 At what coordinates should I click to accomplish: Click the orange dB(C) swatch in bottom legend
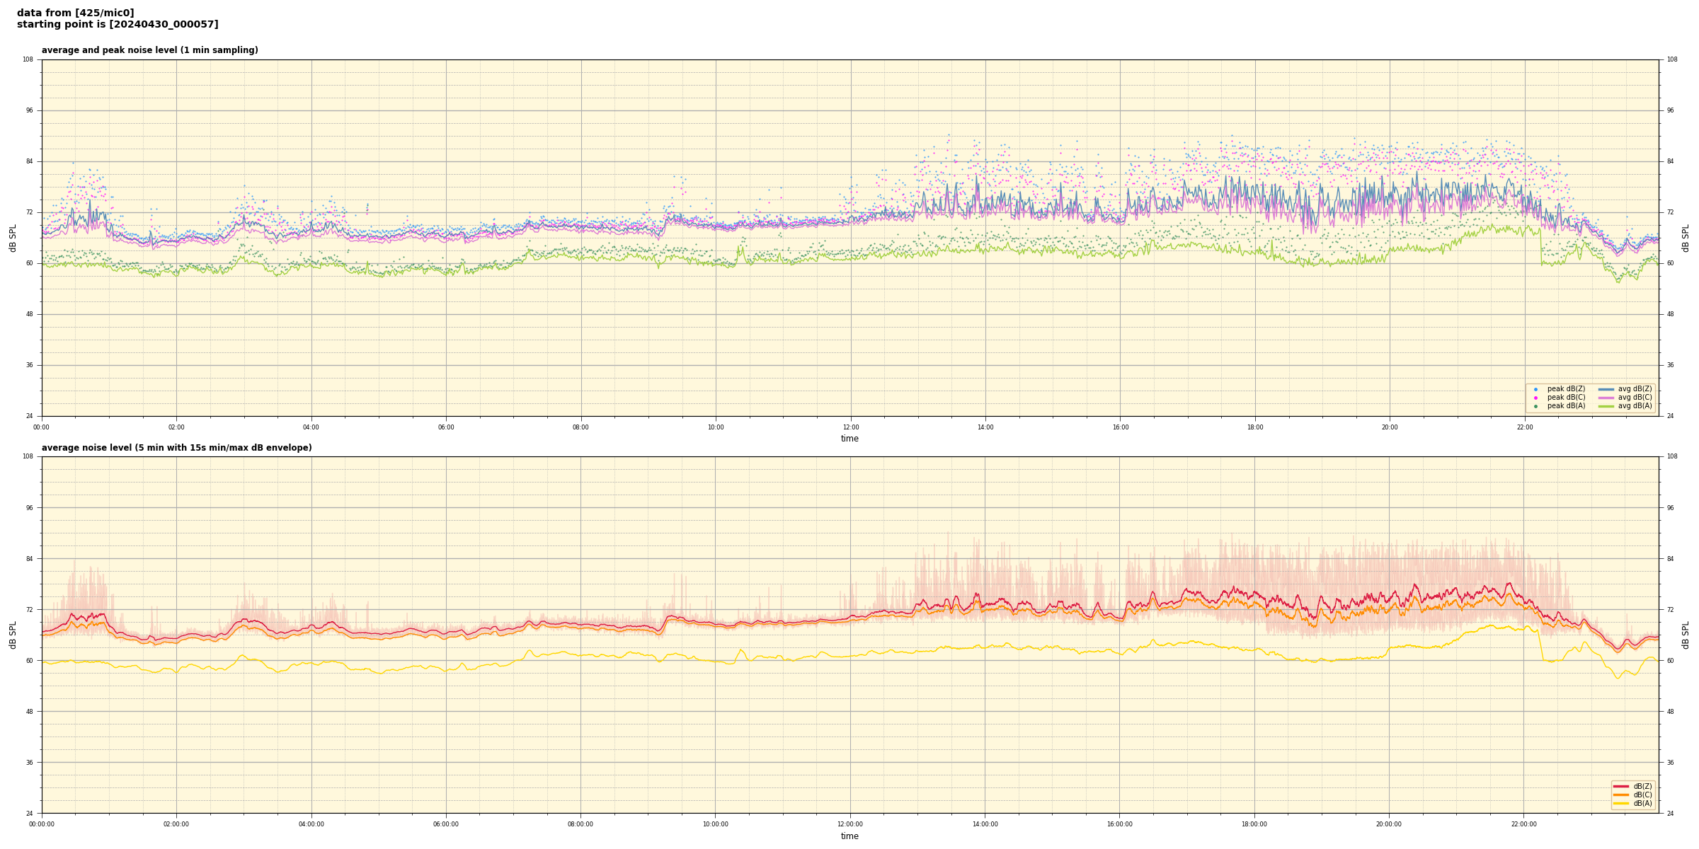[x=1621, y=795]
